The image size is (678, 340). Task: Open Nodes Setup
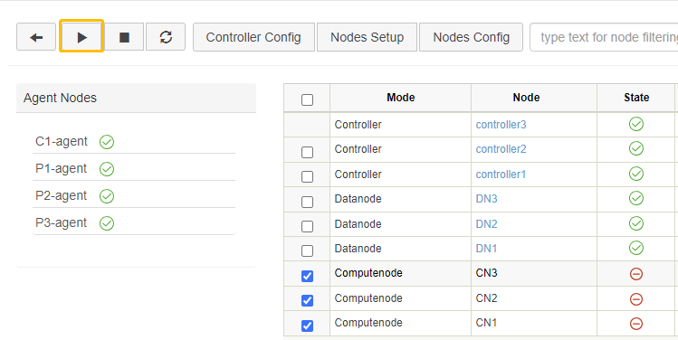(x=368, y=37)
